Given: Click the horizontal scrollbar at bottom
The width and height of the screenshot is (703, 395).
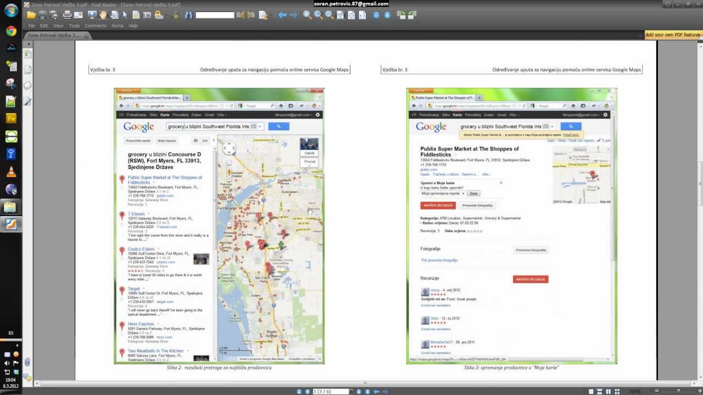Looking at the screenshot, I should click(x=365, y=383).
